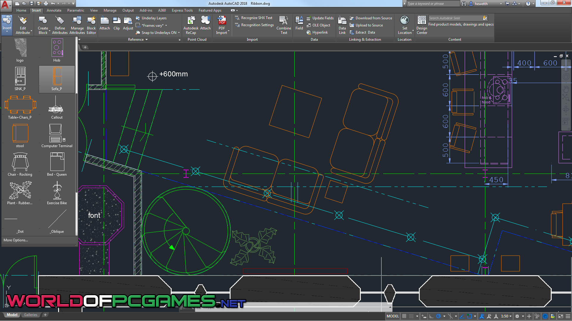Click Download from Source
The width and height of the screenshot is (572, 321).
click(371, 18)
